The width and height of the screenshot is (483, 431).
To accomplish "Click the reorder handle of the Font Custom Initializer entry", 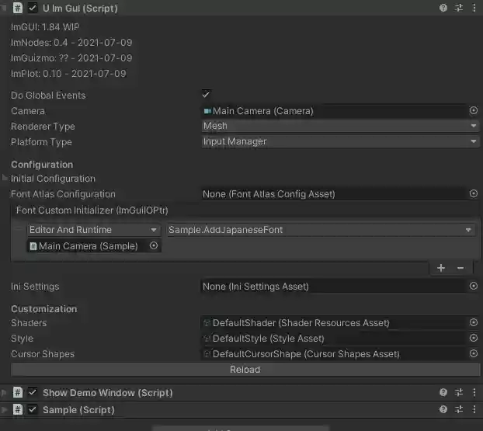I will (19, 230).
